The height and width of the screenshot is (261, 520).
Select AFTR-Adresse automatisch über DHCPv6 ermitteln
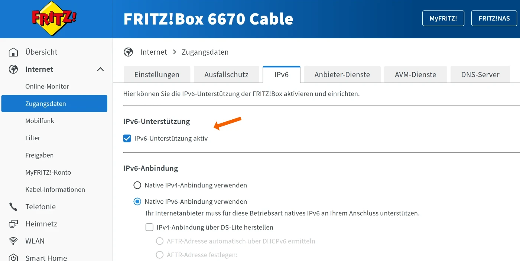[x=160, y=241]
